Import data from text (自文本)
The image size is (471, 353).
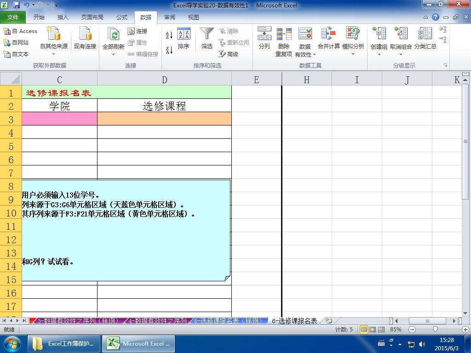[x=16, y=54]
